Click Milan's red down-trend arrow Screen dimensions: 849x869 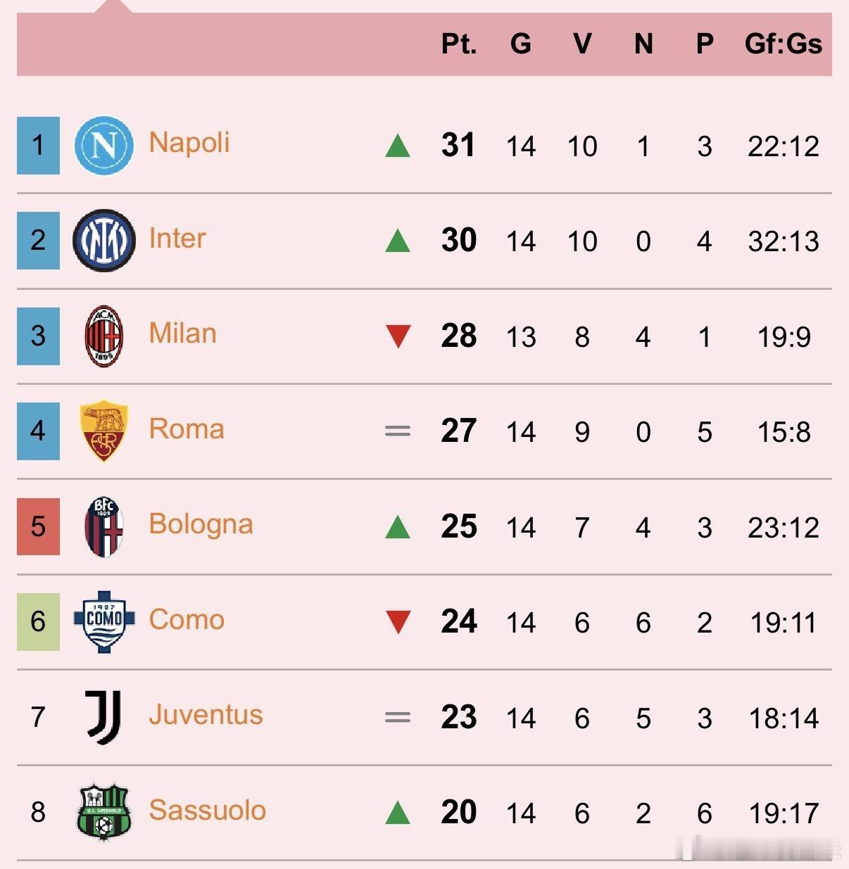398,336
